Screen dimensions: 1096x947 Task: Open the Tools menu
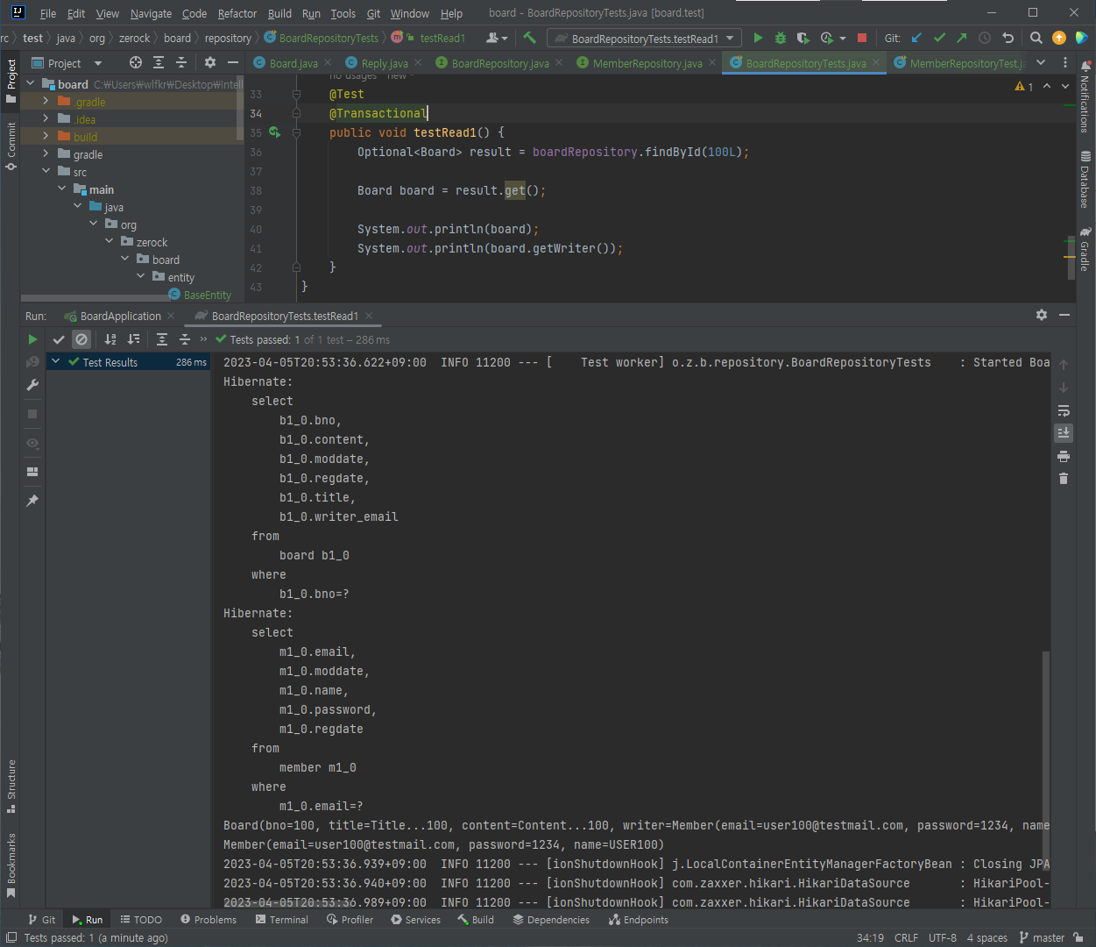pos(343,13)
